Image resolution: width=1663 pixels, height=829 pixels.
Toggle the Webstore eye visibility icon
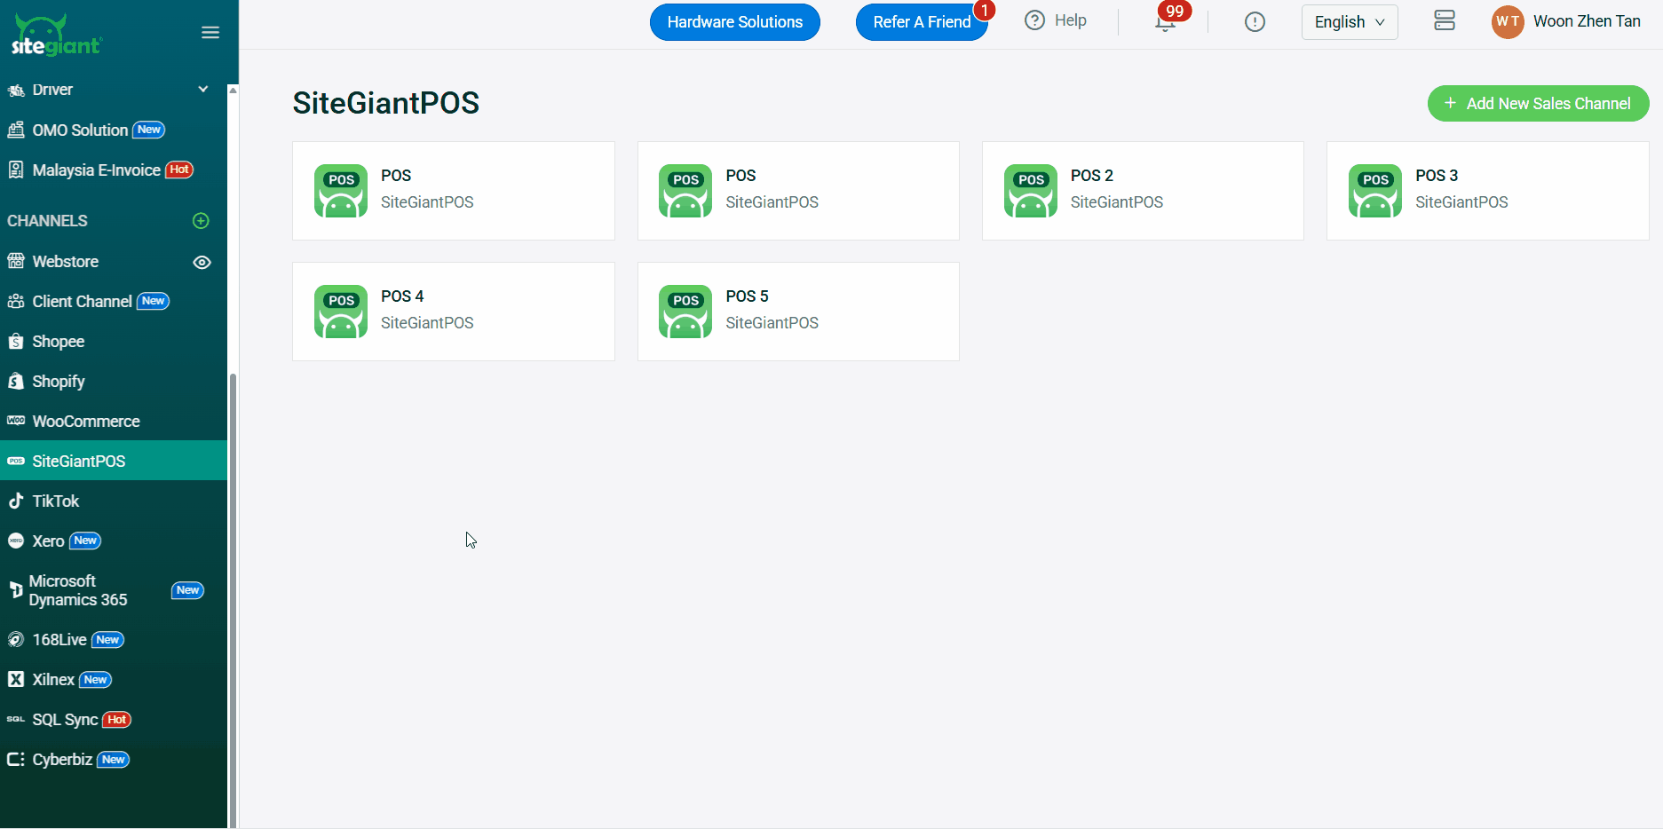202,263
